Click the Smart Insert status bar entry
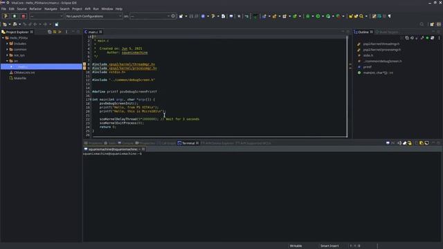The height and width of the screenshot is (249, 443). 329,246
